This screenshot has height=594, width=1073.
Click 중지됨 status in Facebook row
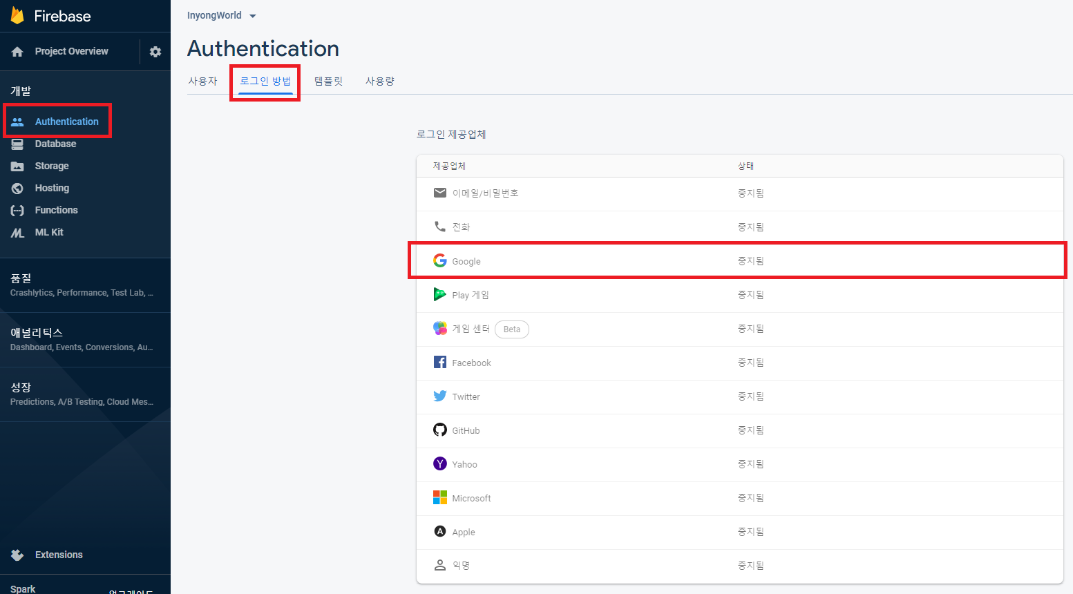(x=750, y=363)
